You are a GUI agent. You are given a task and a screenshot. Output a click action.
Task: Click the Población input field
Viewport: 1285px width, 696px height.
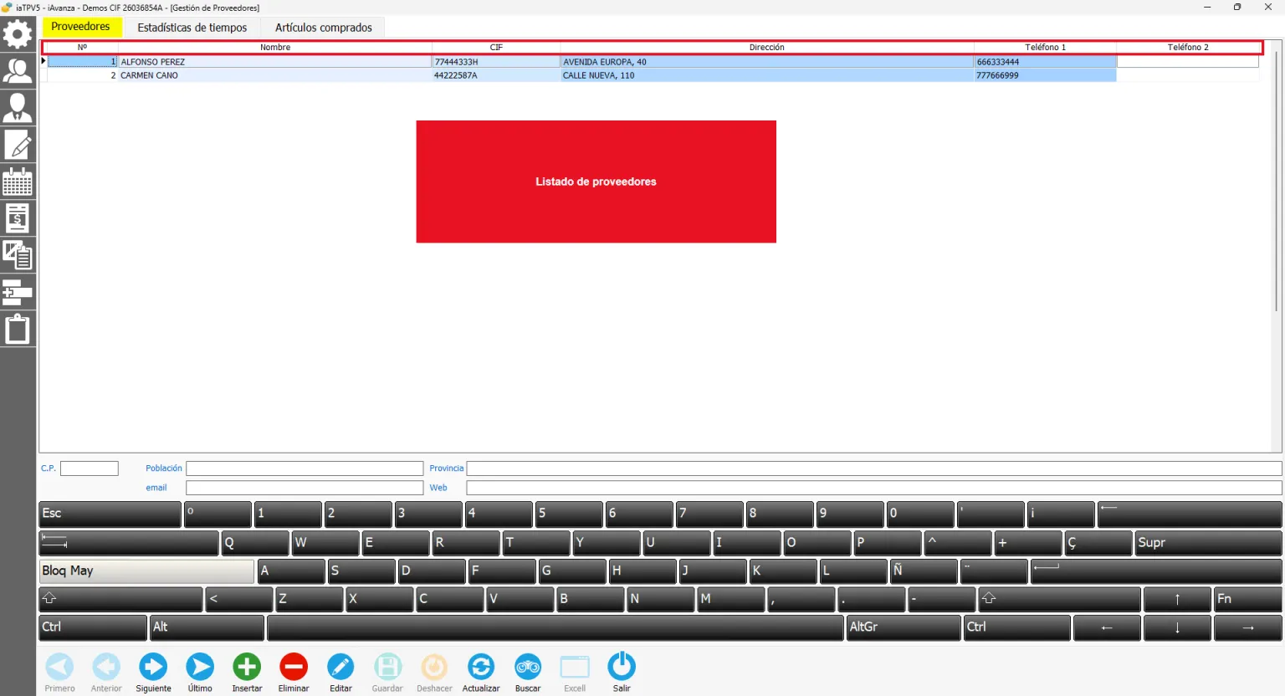tap(305, 468)
